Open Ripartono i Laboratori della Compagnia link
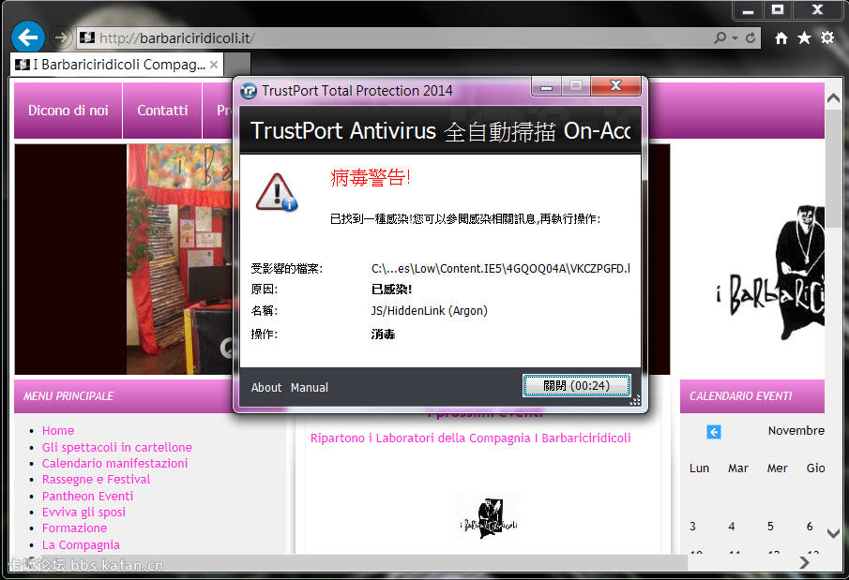This screenshot has width=849, height=580. point(471,439)
